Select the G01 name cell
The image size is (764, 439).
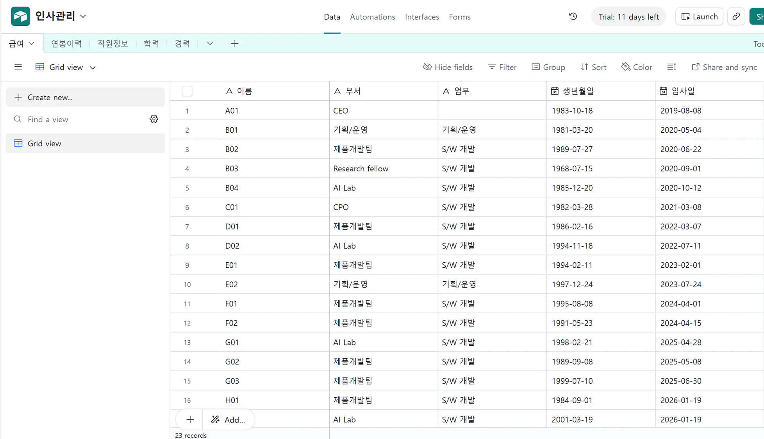[275, 342]
